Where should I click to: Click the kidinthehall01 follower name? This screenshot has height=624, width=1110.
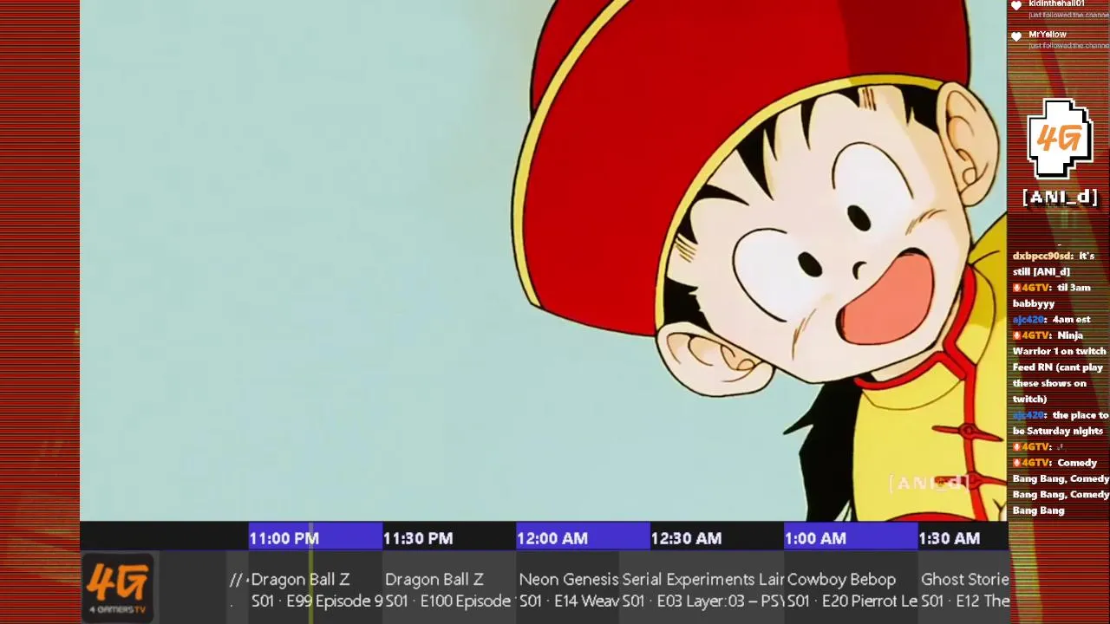1056,3
